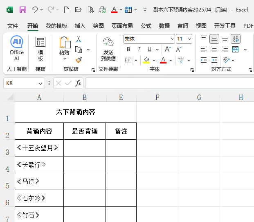The image size is (254, 222).
Task: Click the Cut scissors icon
Action: pos(79,39)
